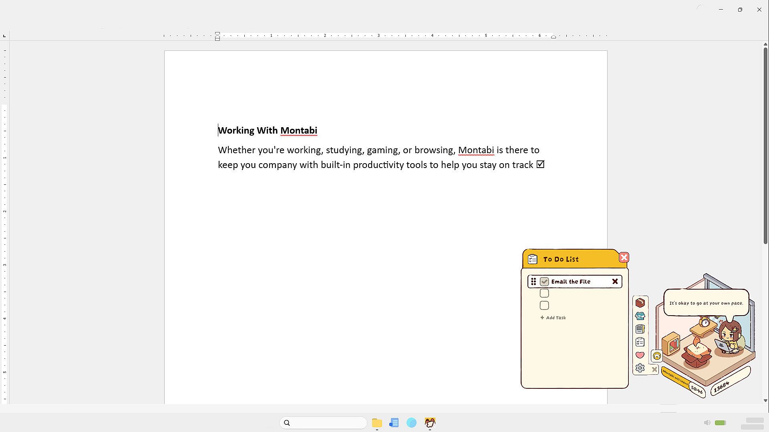Open the brown box inventory icon
Image resolution: width=769 pixels, height=432 pixels.
coord(640,303)
